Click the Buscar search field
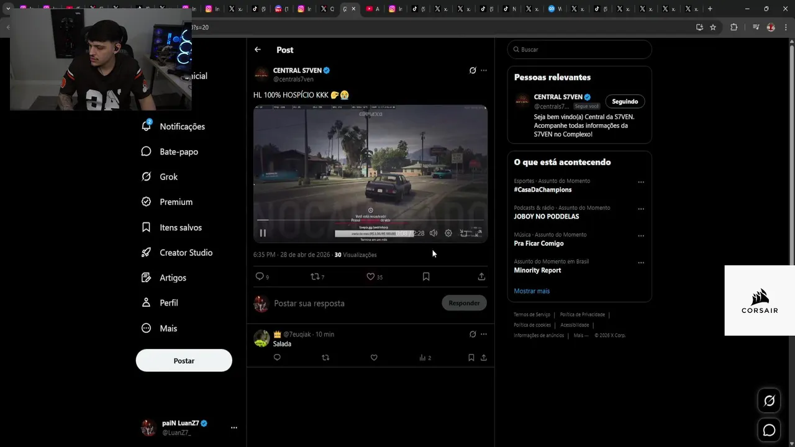Image resolution: width=795 pixels, height=447 pixels. pyautogui.click(x=579, y=50)
